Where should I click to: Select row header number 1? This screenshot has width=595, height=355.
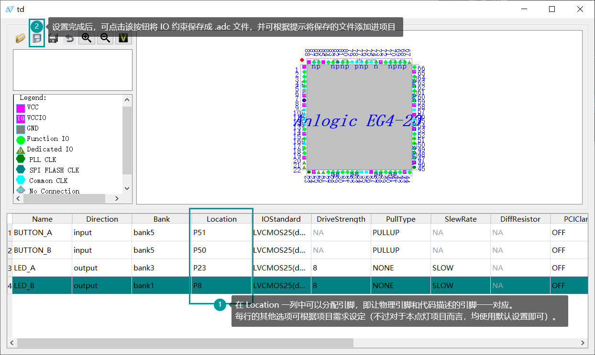coord(10,233)
